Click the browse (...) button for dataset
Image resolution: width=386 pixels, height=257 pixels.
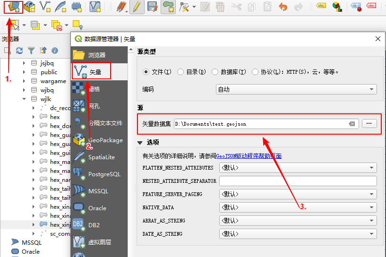pyautogui.click(x=369, y=123)
